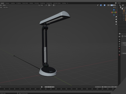Open the Global transform orientation dropdown
The width and height of the screenshot is (126, 94).
pyautogui.click(x=42, y=5)
